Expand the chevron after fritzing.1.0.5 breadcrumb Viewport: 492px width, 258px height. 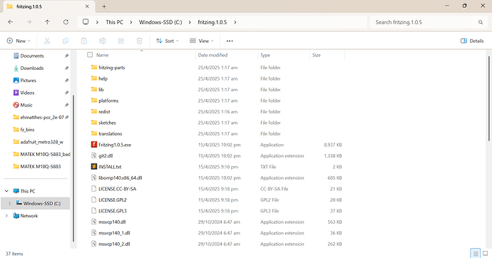coord(235,22)
